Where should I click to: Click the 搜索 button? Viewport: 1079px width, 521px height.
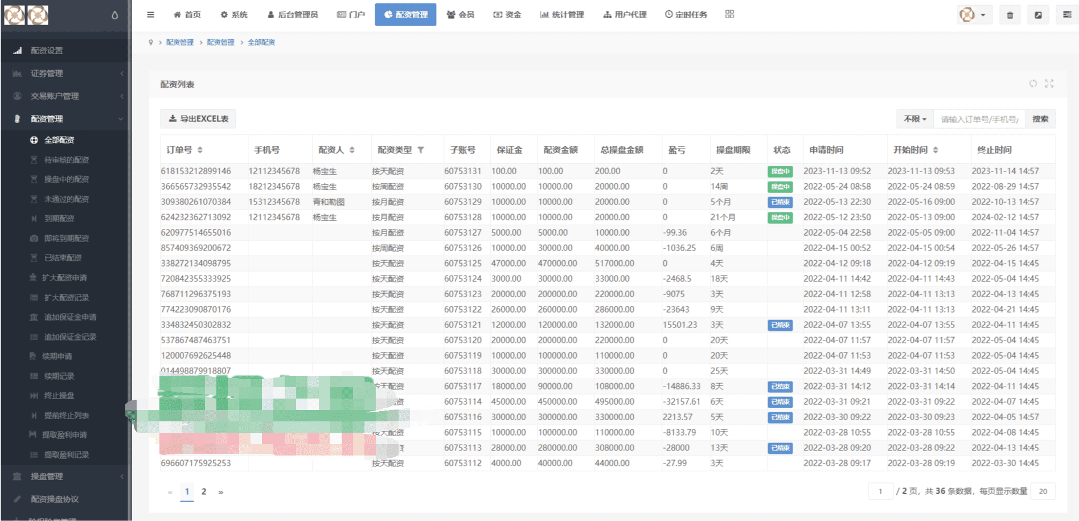[x=1040, y=119]
